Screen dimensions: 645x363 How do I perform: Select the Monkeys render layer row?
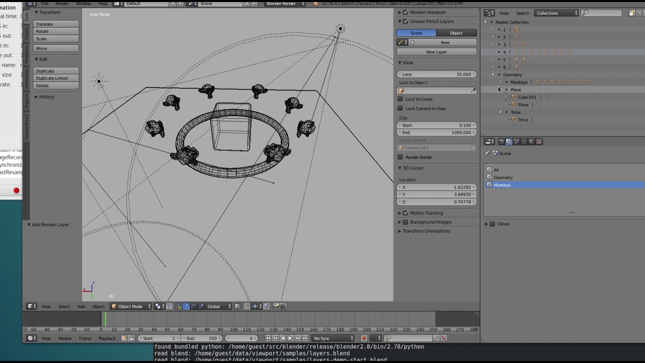click(x=564, y=185)
